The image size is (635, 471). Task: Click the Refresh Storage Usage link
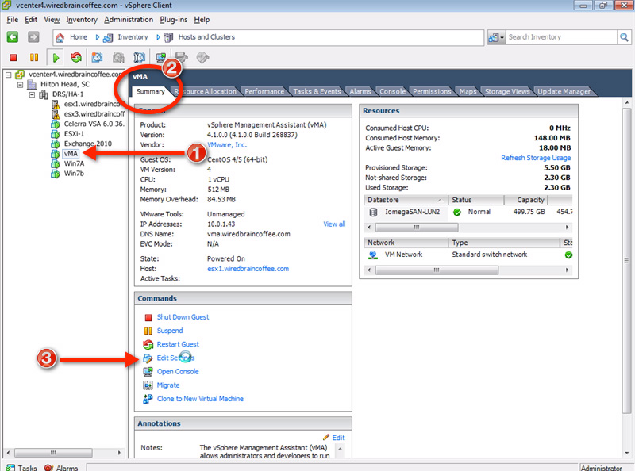point(537,158)
